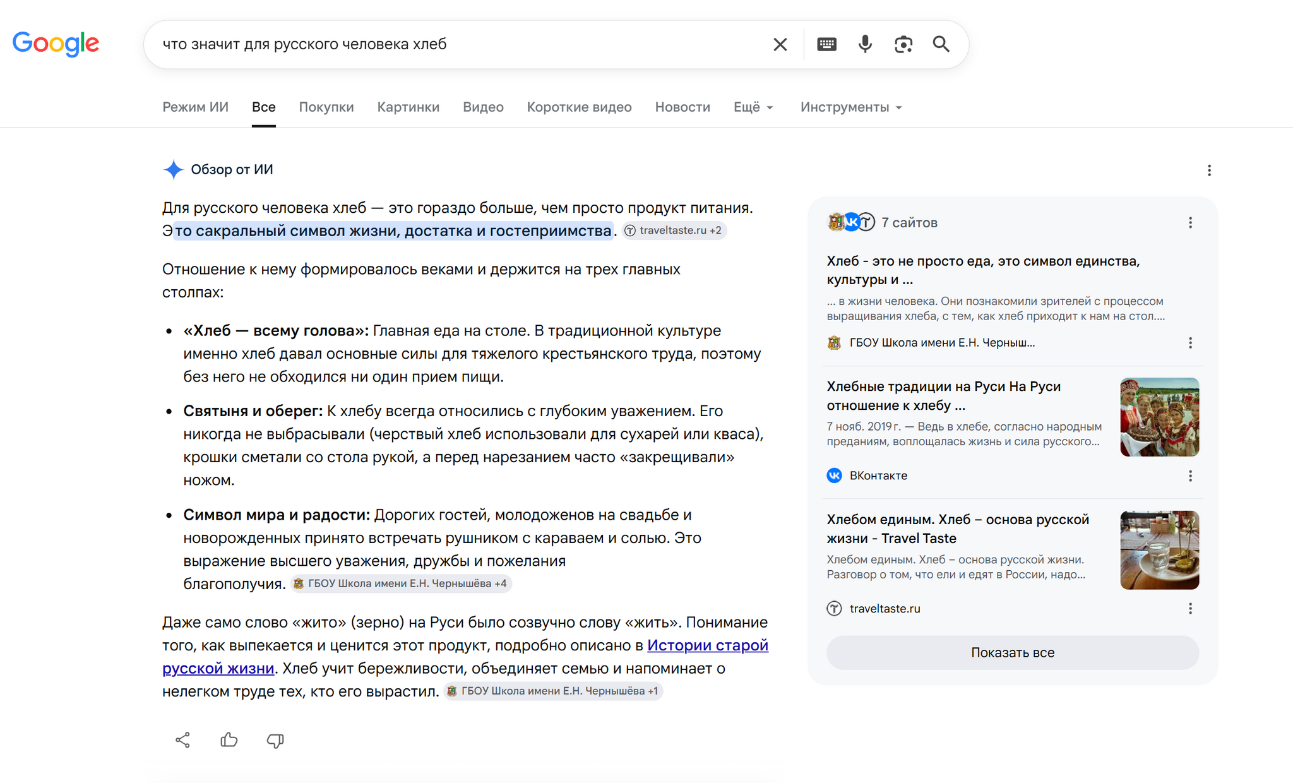1293x783 pixels.
Task: Open the AI overview three-dot menu
Action: click(1209, 170)
